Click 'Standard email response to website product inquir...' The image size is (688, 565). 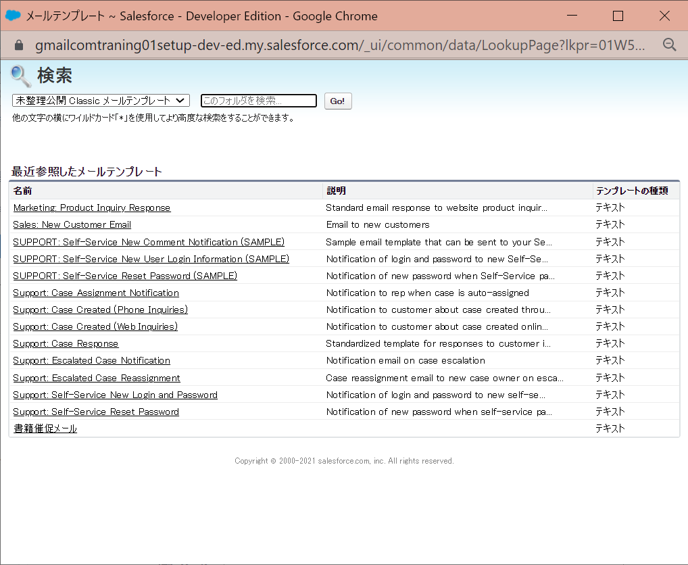tap(436, 207)
